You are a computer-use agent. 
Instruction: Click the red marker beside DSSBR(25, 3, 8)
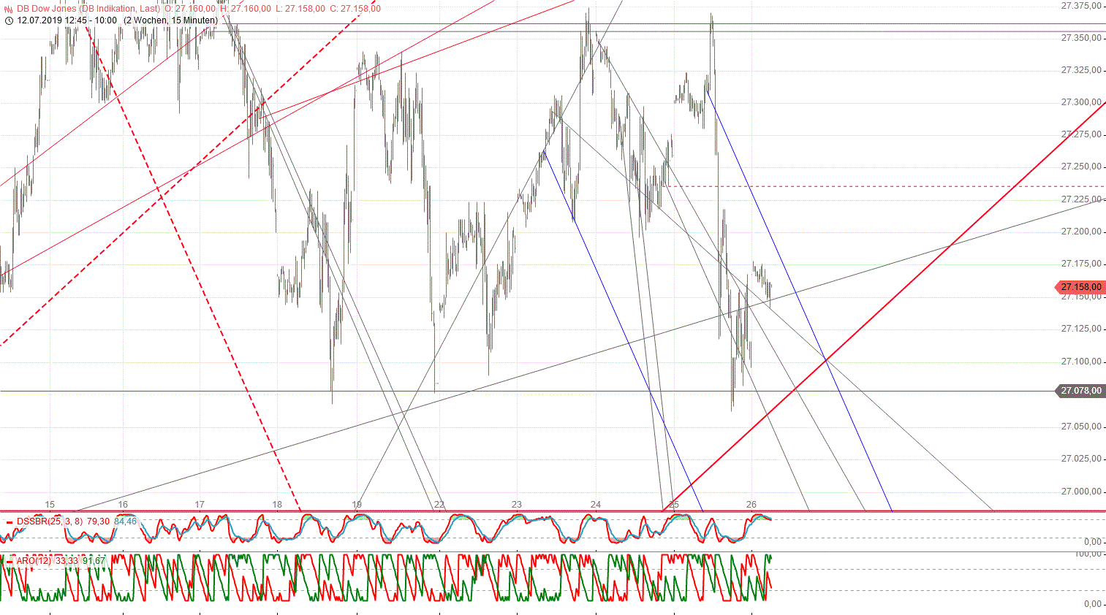click(x=9, y=523)
